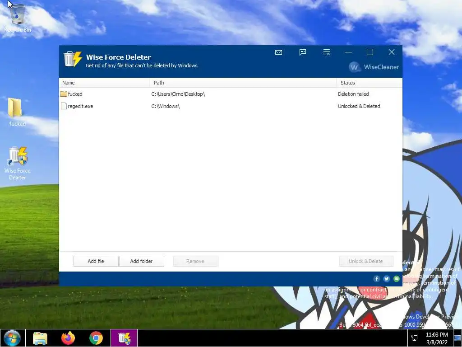This screenshot has width=462, height=347.
Task: Click the green email share icon
Action: point(396,279)
